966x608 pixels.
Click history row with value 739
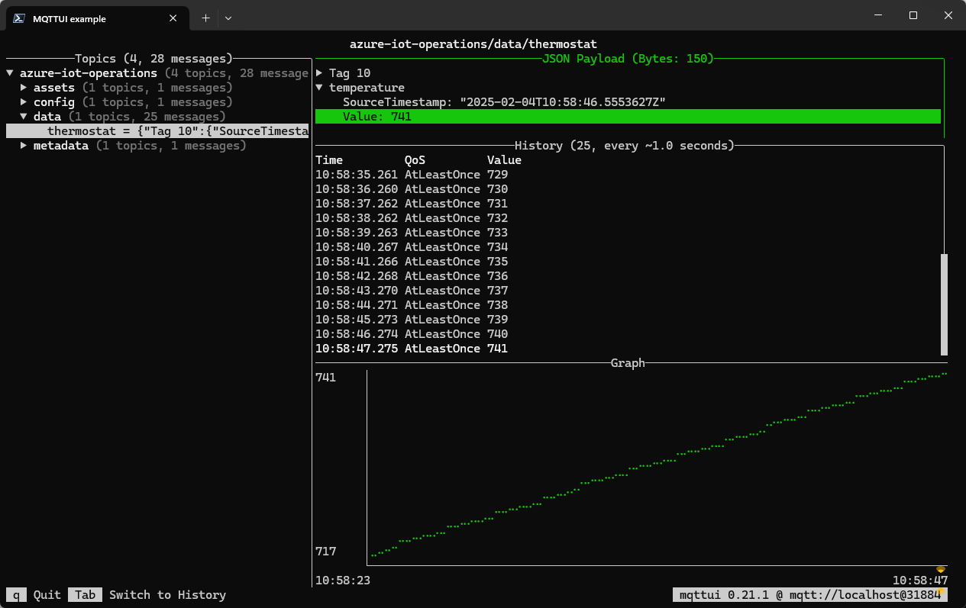[x=412, y=320]
